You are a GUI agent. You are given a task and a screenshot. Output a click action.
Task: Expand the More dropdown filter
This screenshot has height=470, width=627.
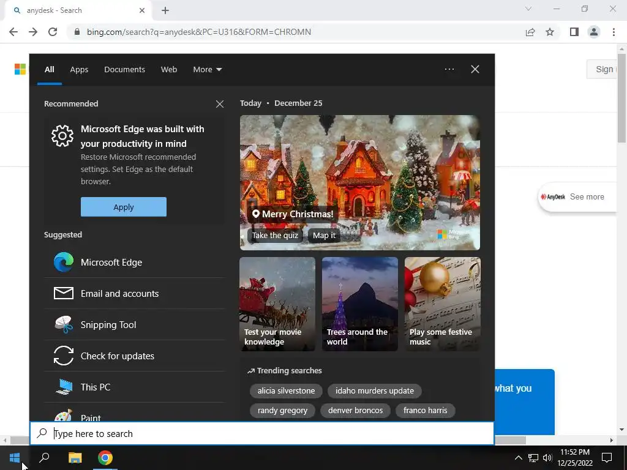tap(207, 70)
